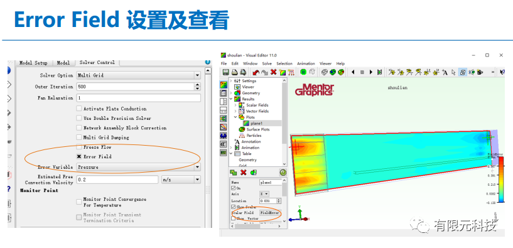The width and height of the screenshot is (513, 248).
Task: Click the Save disk icon in toolbar
Action: [225, 72]
